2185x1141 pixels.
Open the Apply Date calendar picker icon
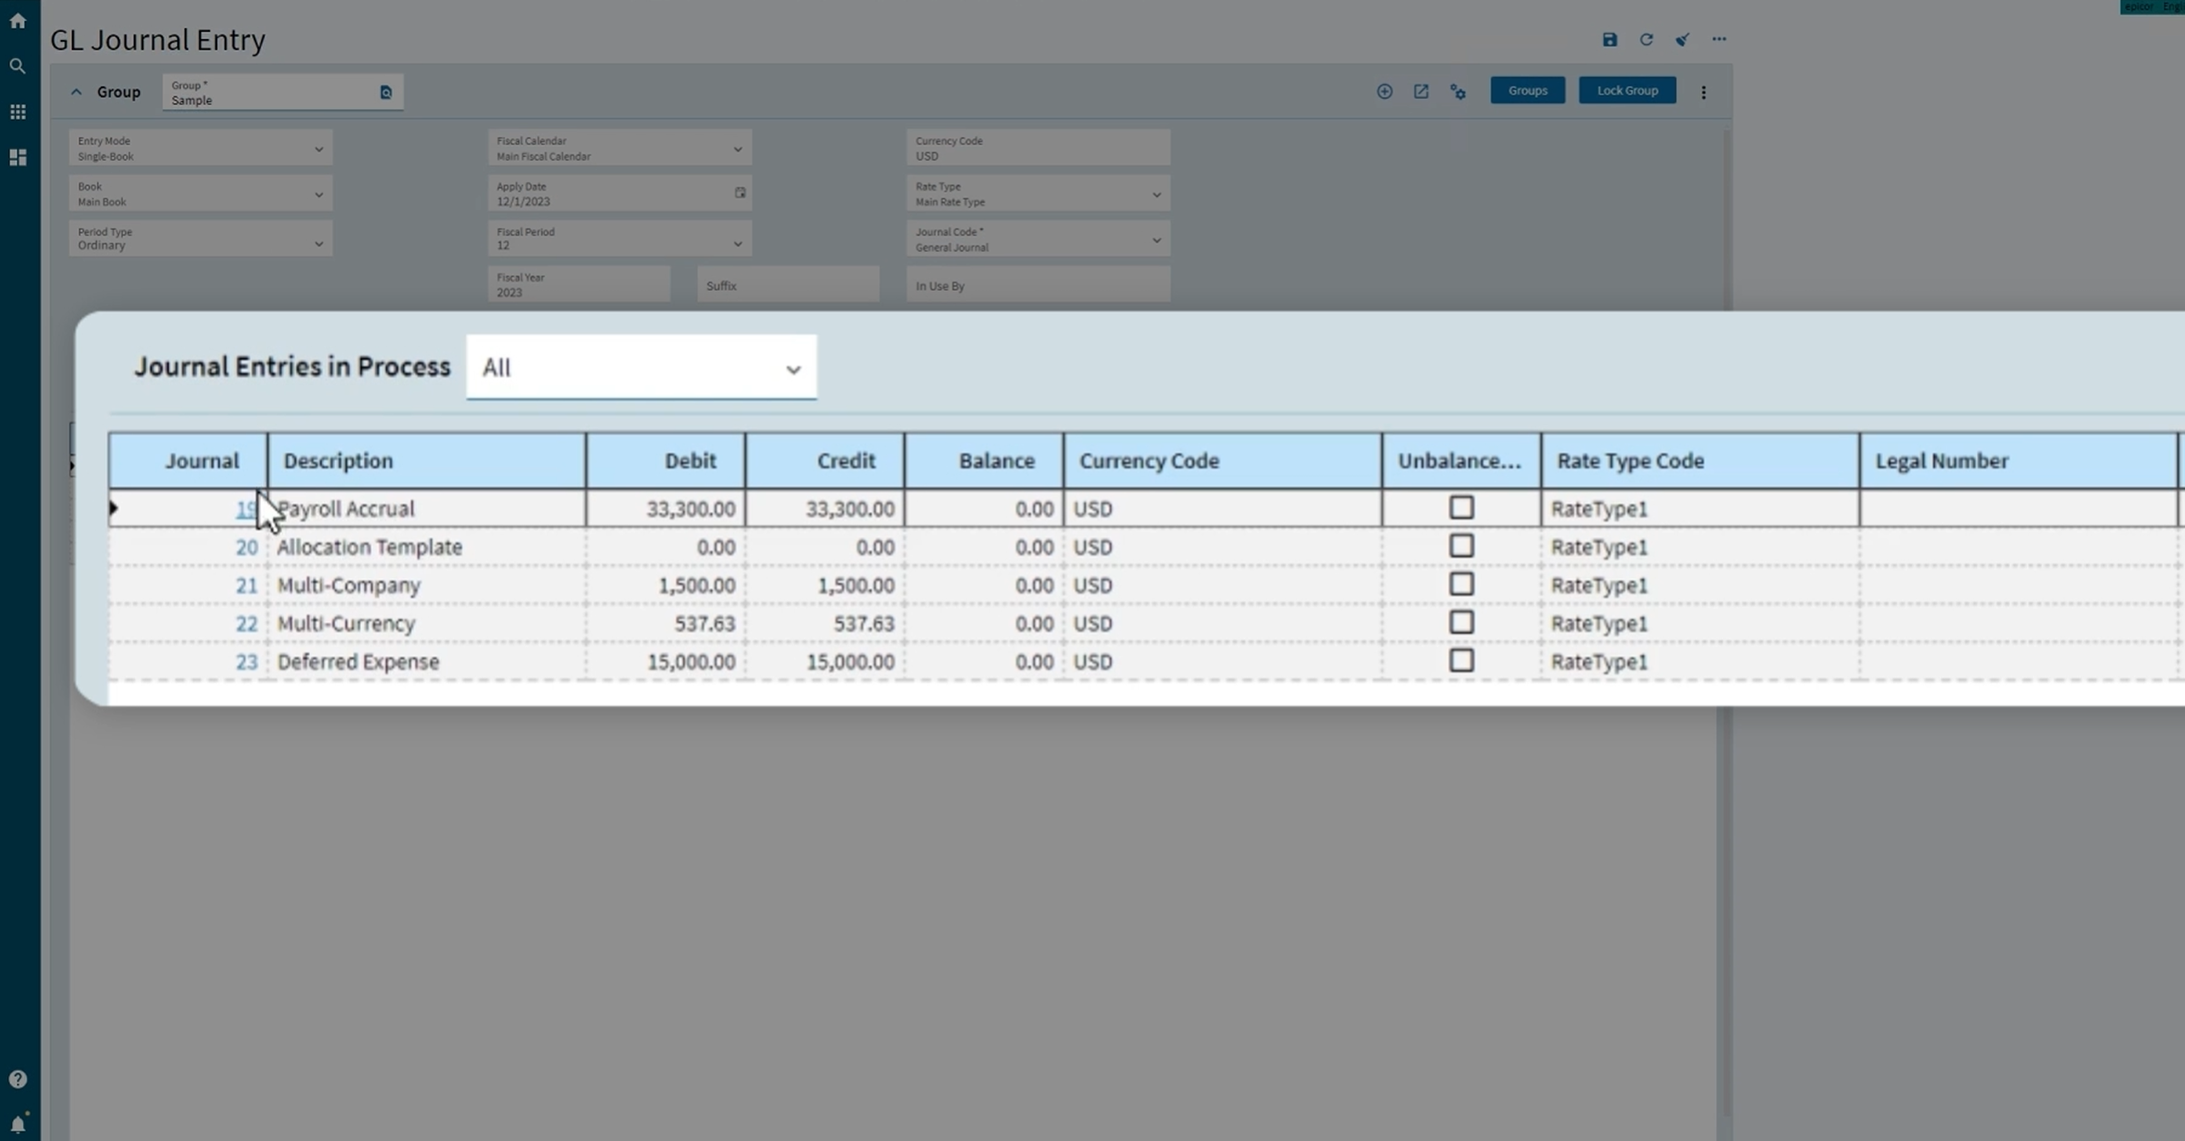[x=740, y=193]
